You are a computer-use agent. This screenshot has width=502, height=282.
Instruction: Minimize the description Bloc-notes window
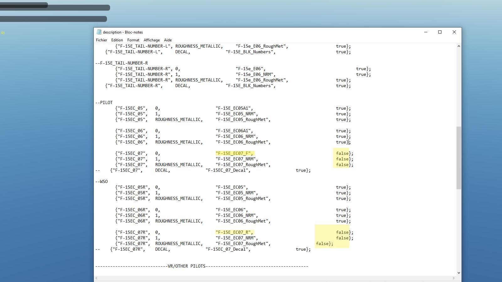tap(426, 32)
